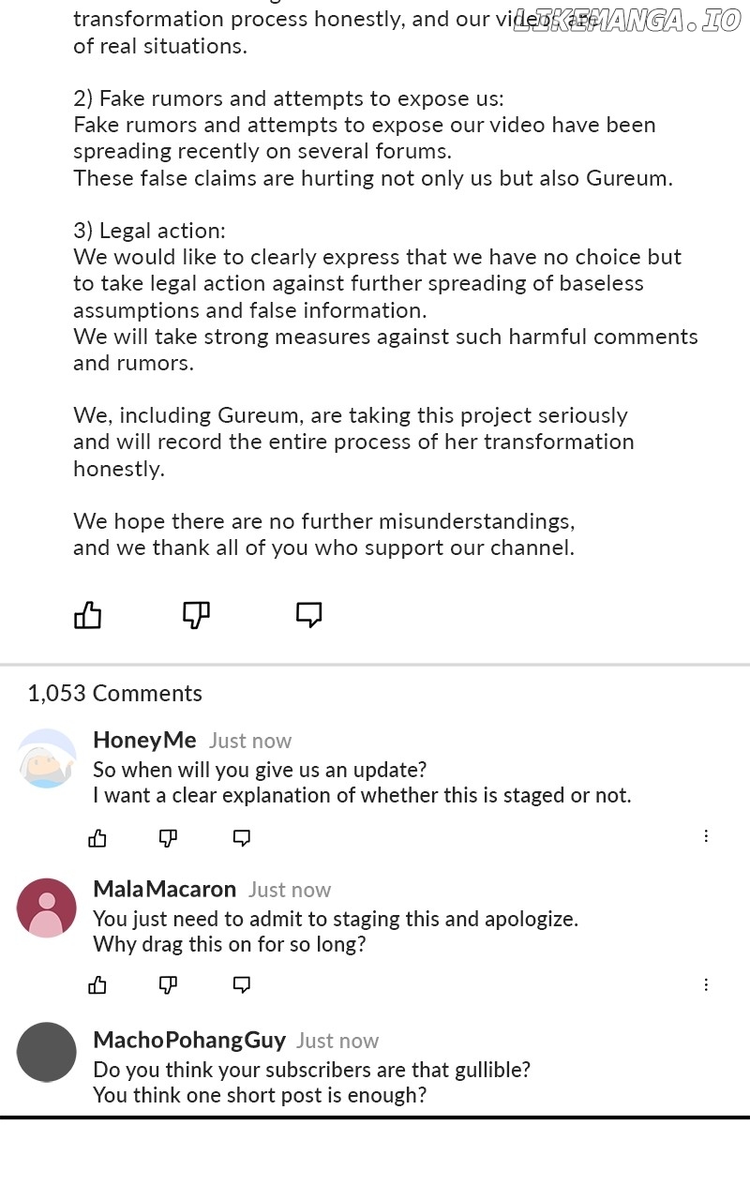
Task: Open MachoPohangGuy's gray avatar
Action: click(46, 1052)
